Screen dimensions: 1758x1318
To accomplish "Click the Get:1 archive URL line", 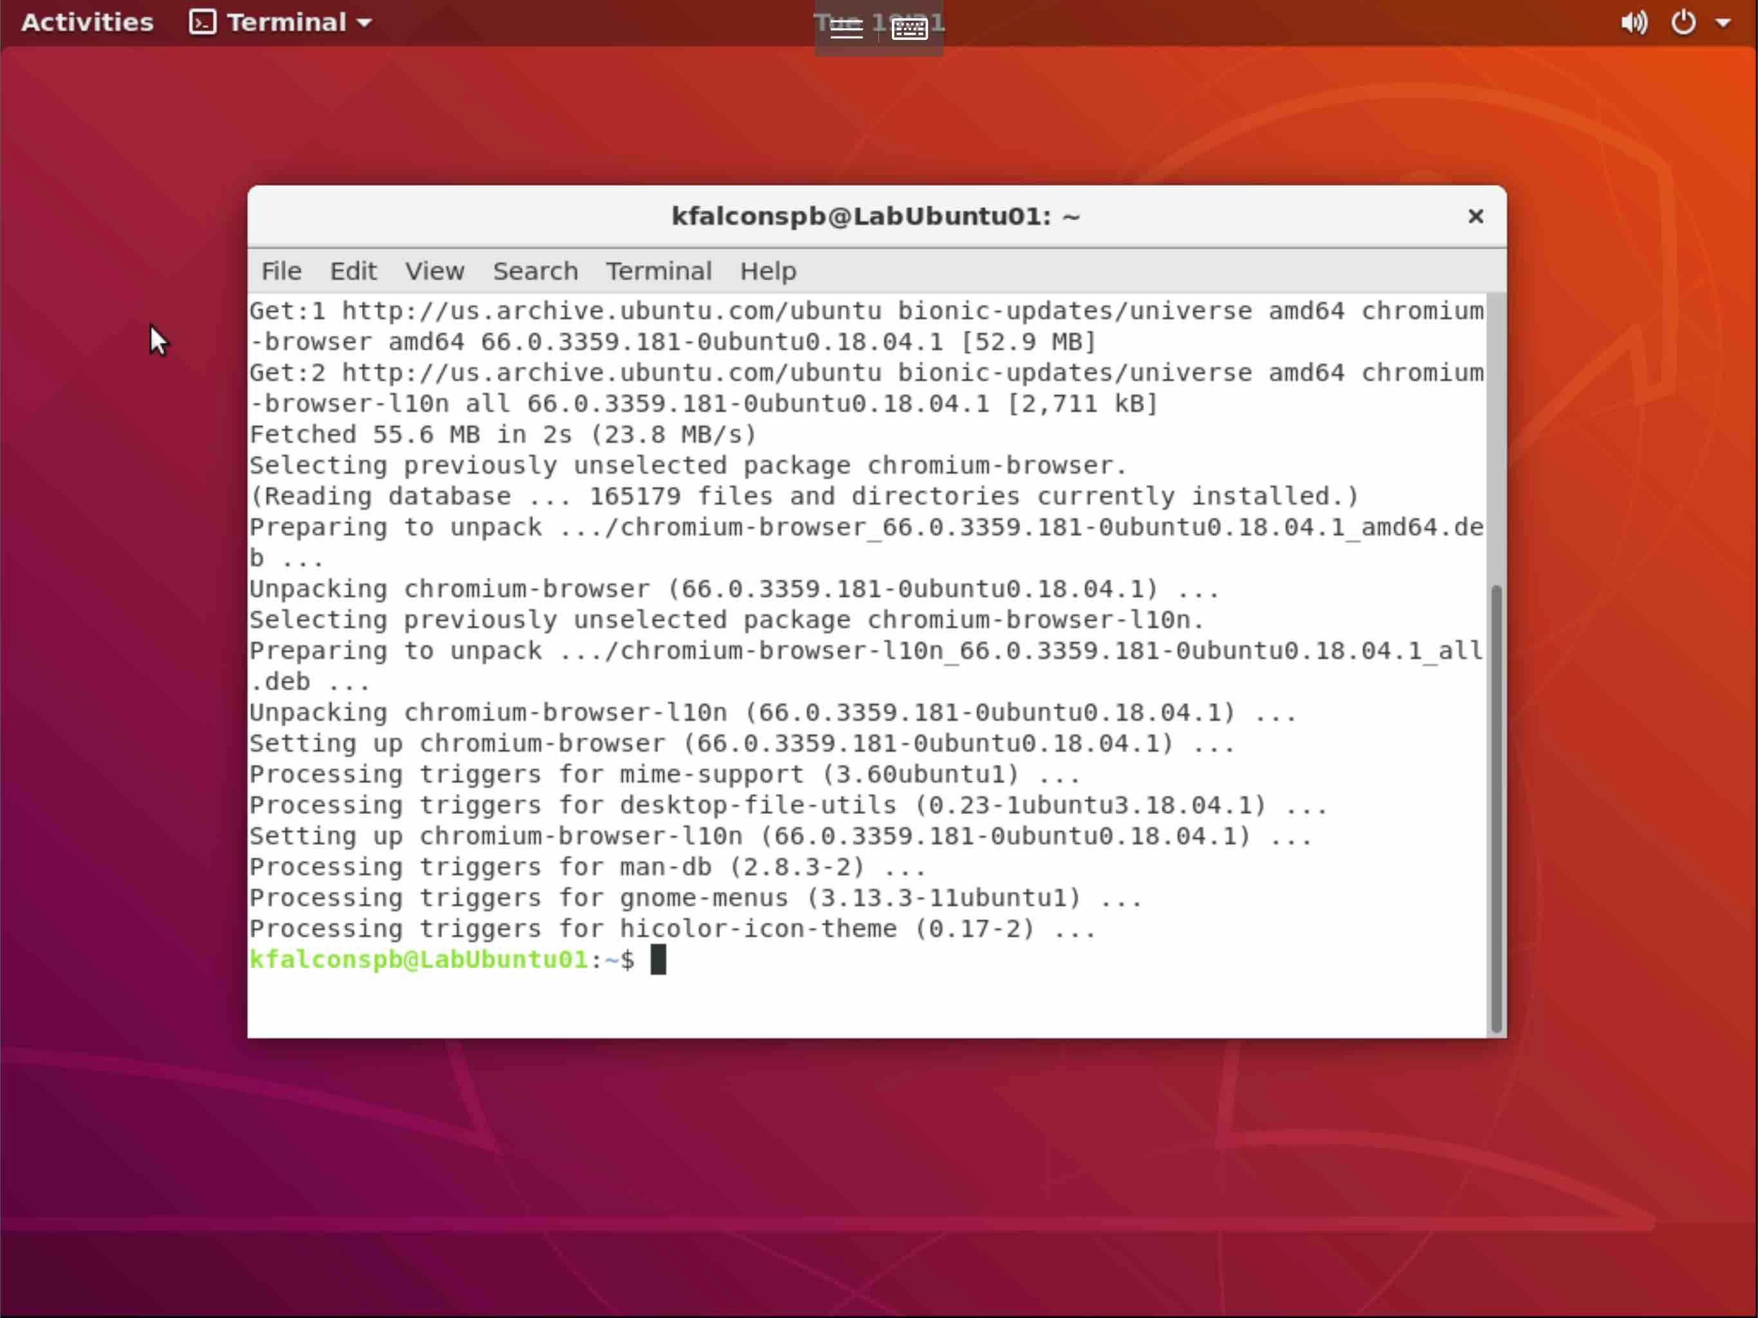I will click(866, 311).
